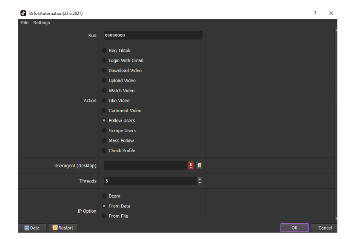The height and width of the screenshot is (239, 348).
Task: Choose the Scrape Users action
Action: click(x=119, y=131)
